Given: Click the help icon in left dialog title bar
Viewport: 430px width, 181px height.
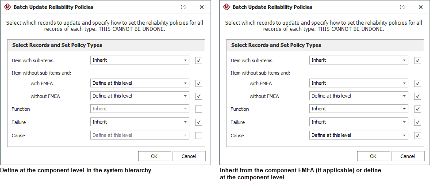Looking at the screenshot, I should [x=183, y=8].
